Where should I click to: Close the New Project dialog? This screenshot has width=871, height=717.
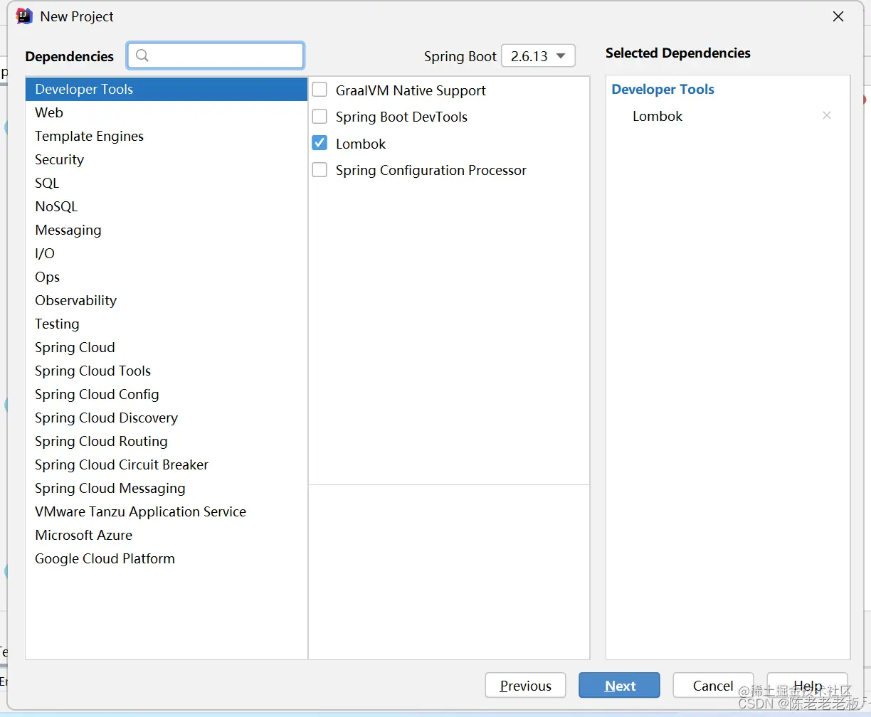(x=838, y=16)
